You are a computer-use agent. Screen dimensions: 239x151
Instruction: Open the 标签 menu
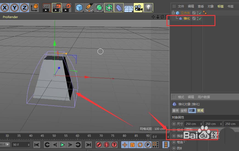221,6
